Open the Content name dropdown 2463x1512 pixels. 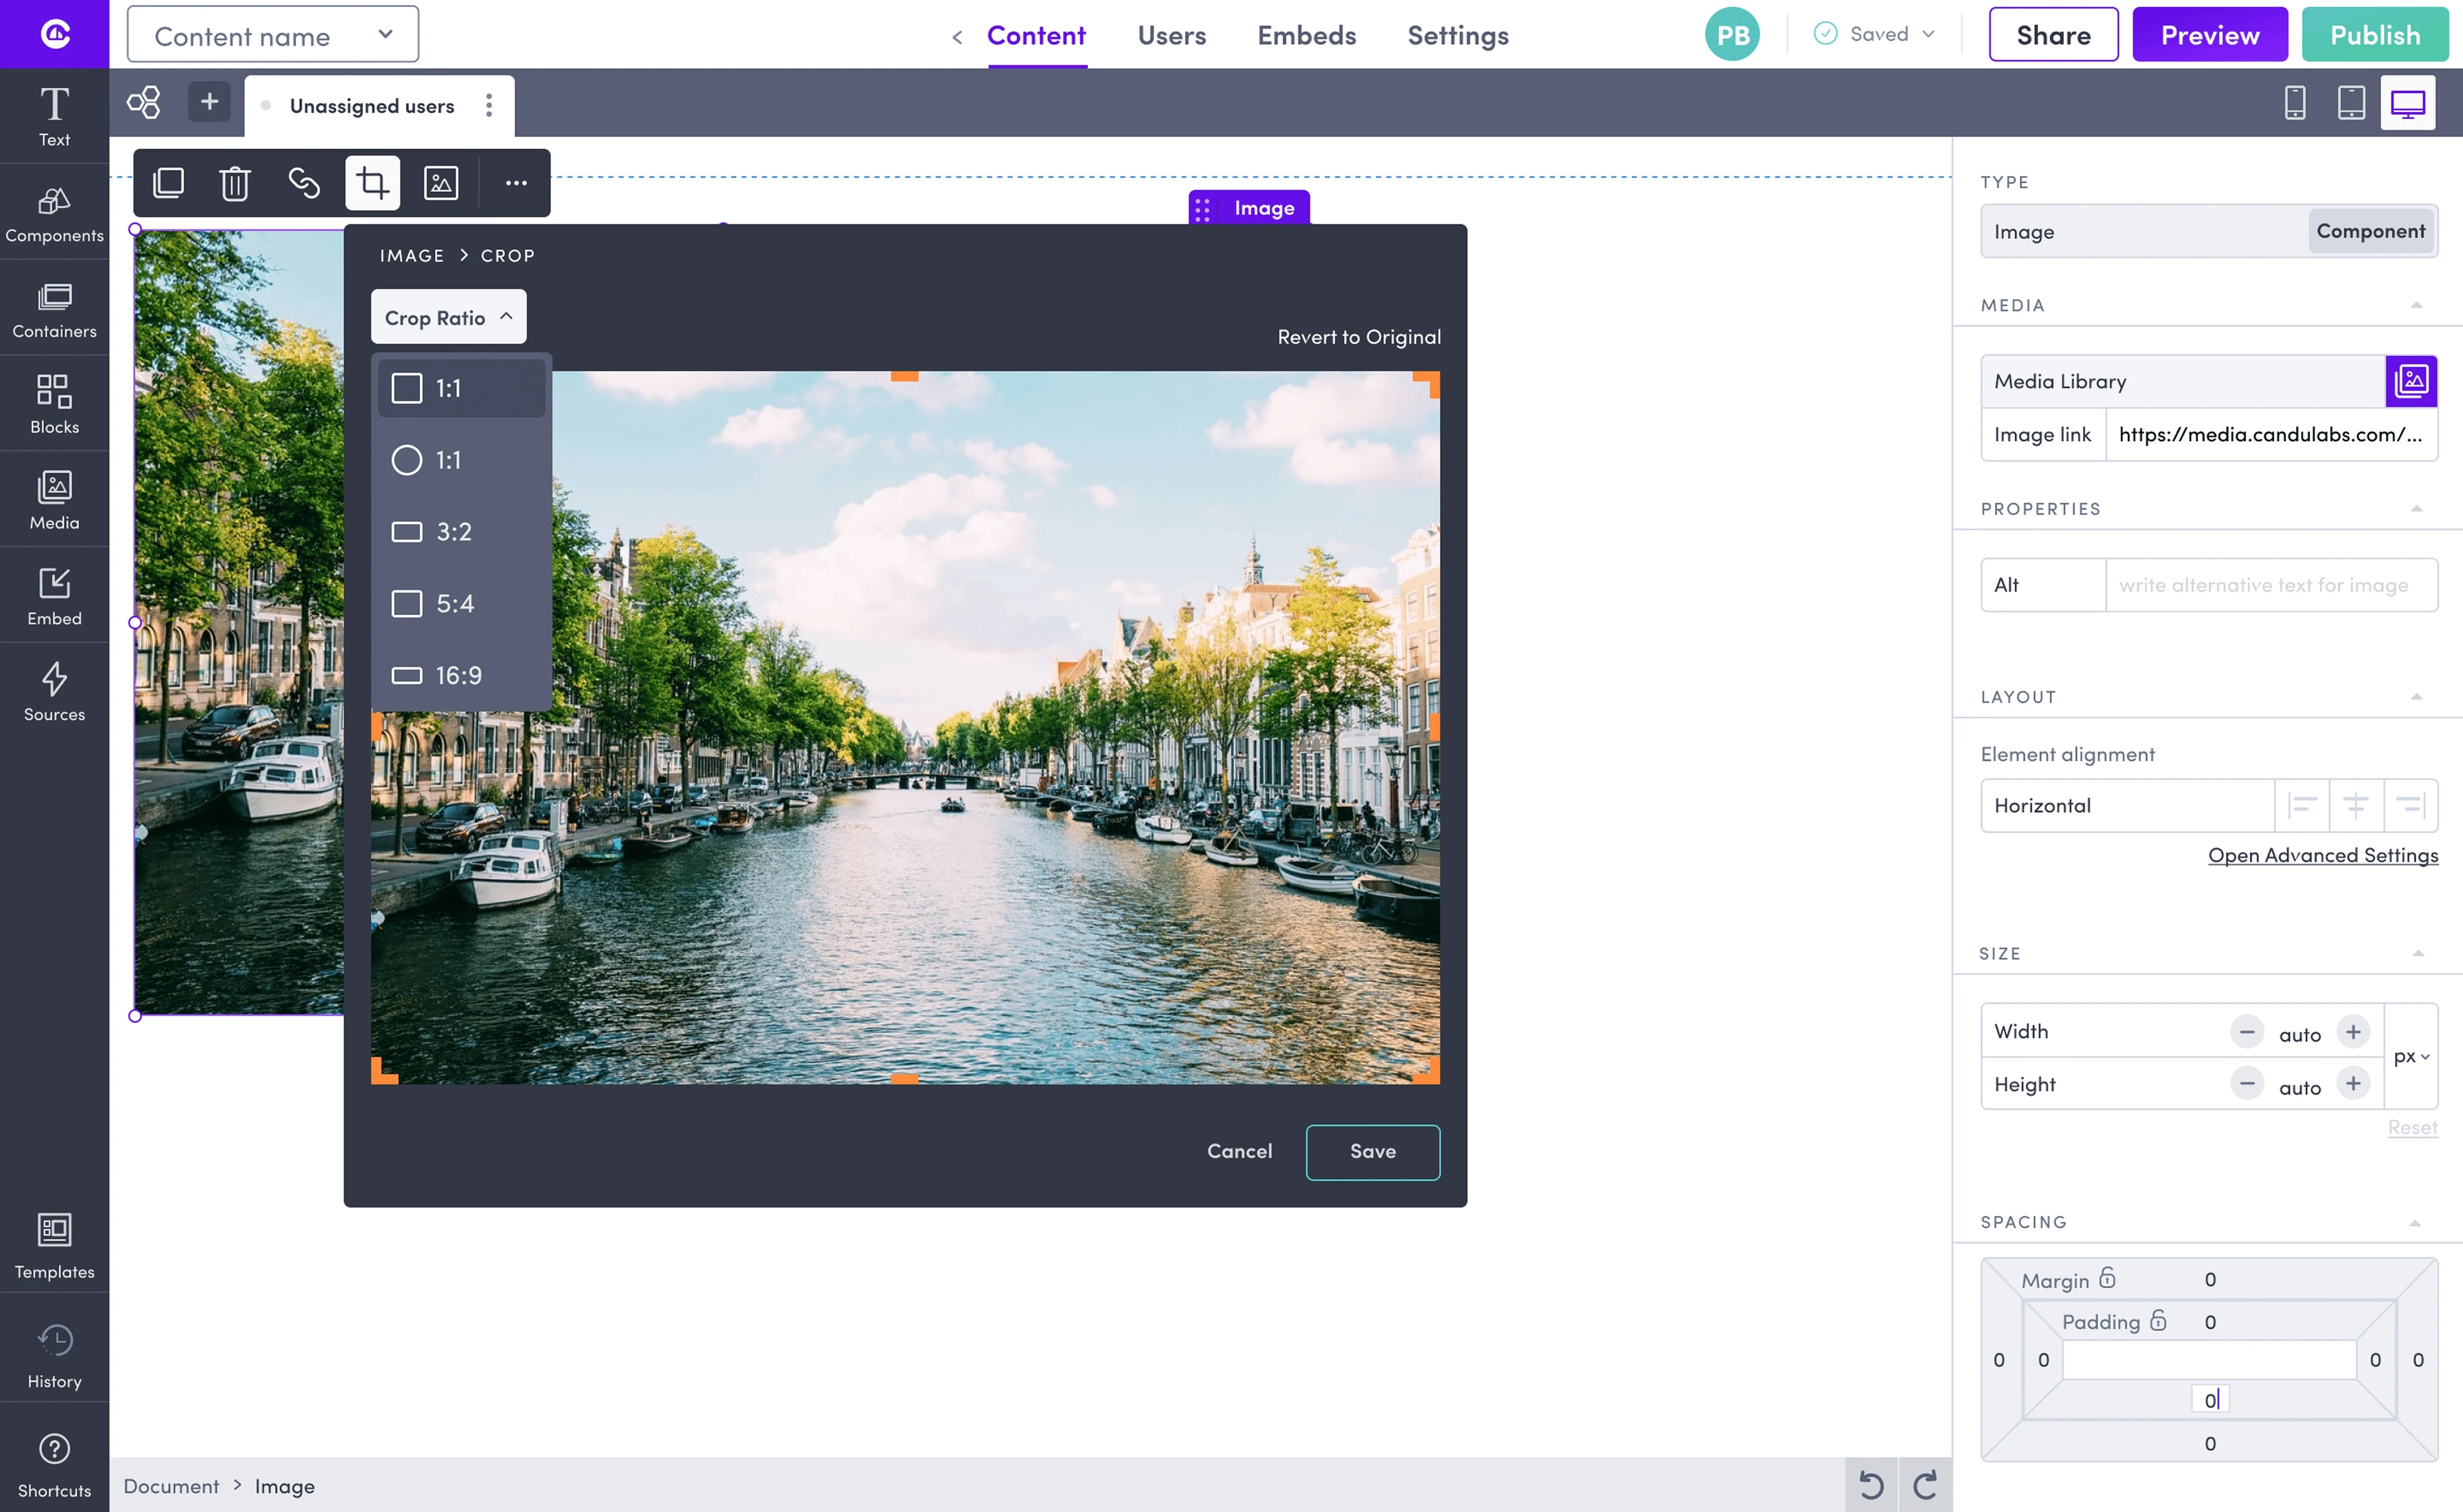tap(273, 35)
